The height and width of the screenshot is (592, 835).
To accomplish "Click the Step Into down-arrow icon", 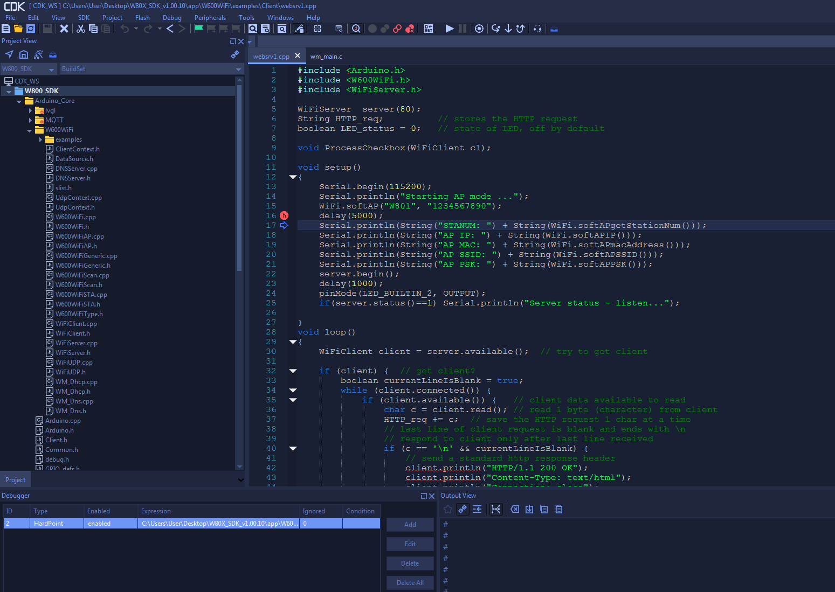I will tap(508, 29).
